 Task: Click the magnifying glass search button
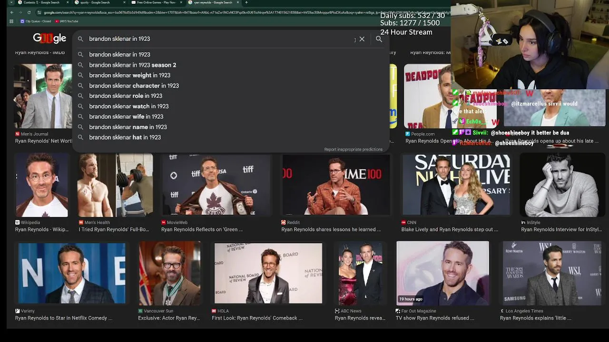click(x=379, y=39)
